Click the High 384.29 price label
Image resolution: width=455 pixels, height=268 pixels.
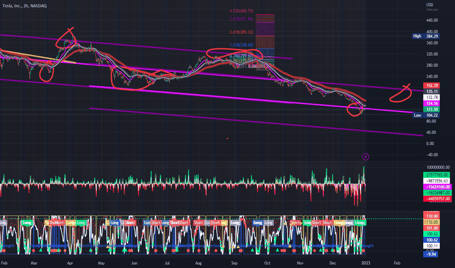(x=426, y=36)
